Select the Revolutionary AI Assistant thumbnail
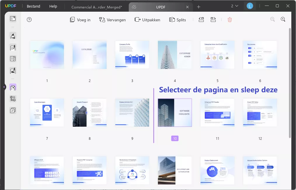 (132, 170)
